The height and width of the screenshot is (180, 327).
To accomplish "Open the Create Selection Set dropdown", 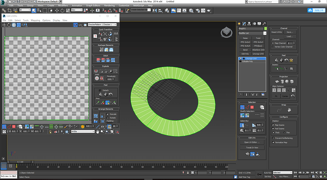I will (x=140, y=10).
